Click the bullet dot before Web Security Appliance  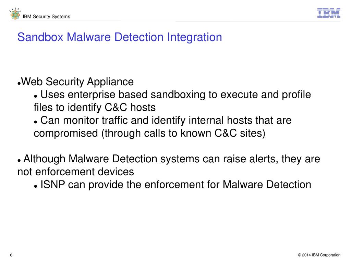point(19,84)
